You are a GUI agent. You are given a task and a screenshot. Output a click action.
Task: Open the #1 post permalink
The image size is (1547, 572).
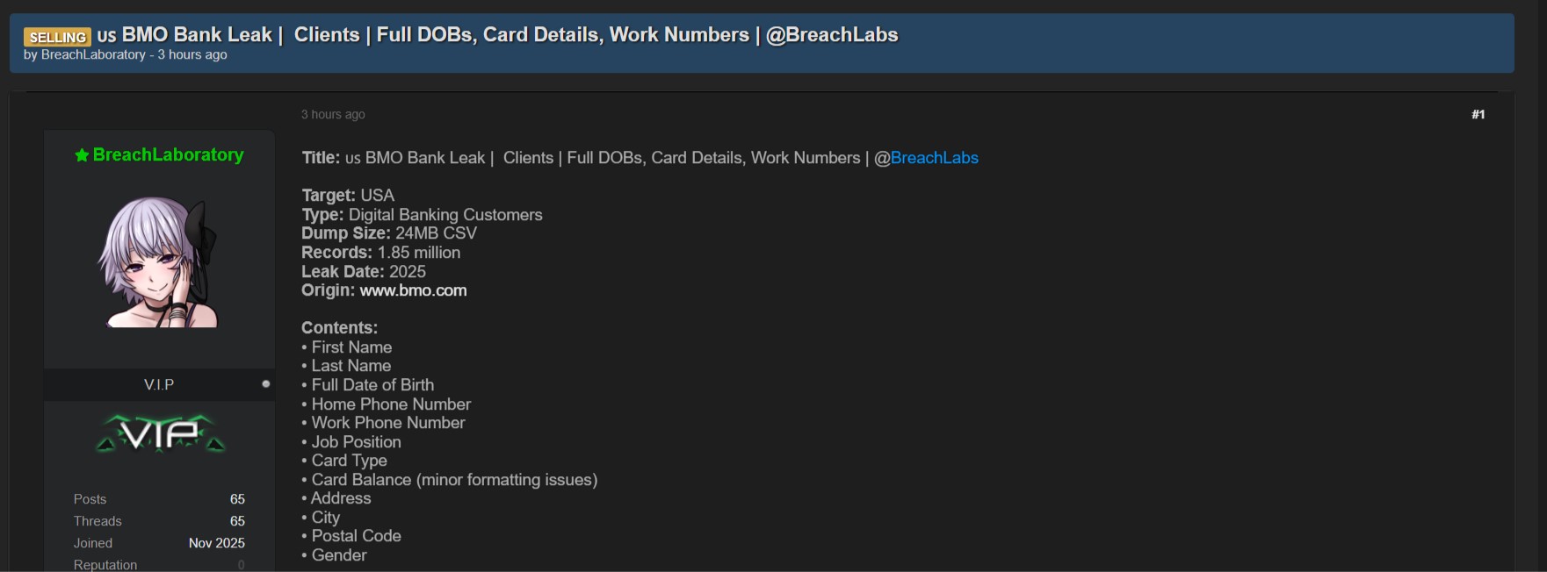(1478, 114)
